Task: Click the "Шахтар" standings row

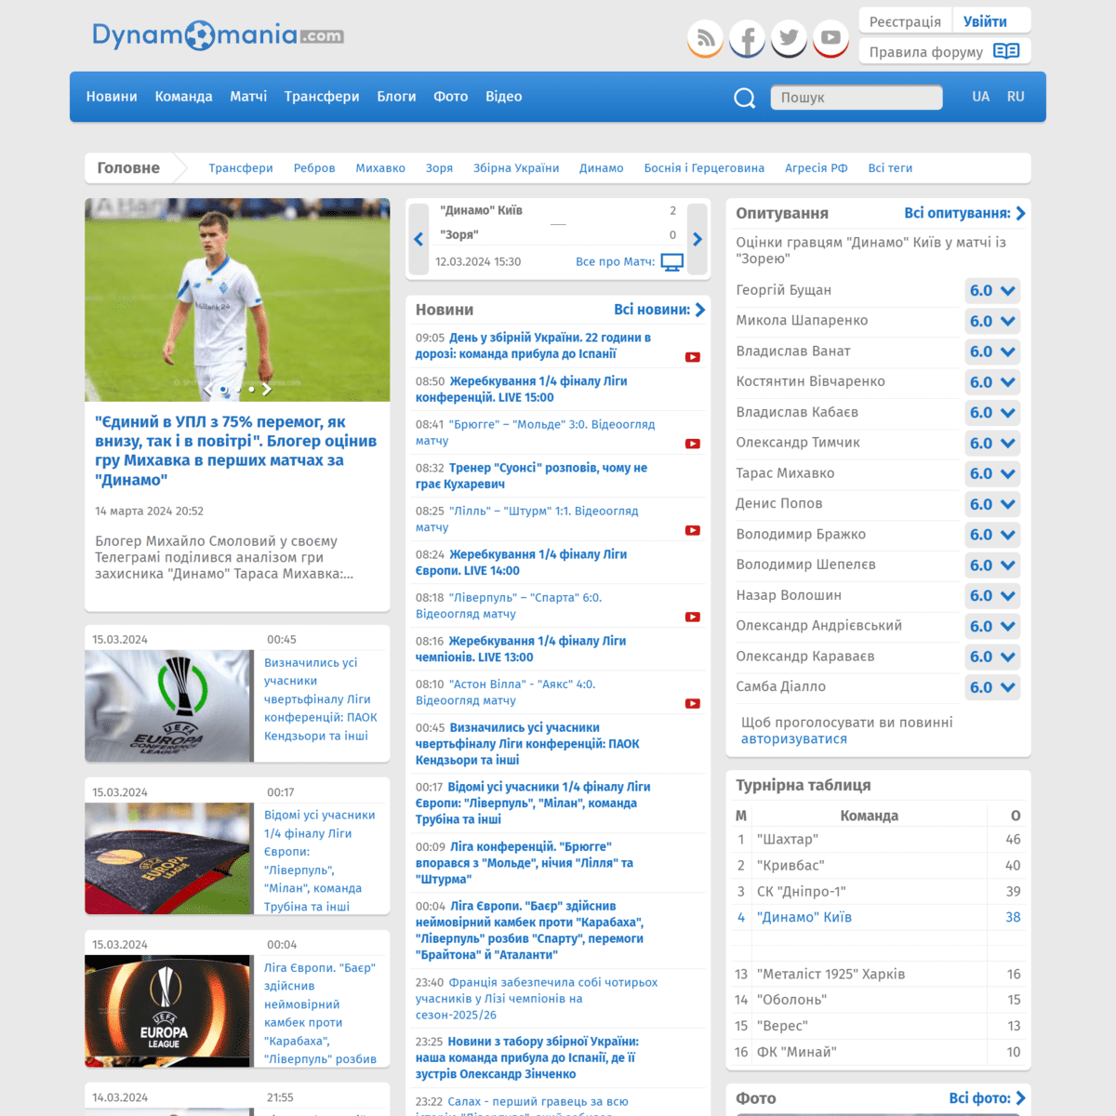Action: click(879, 839)
